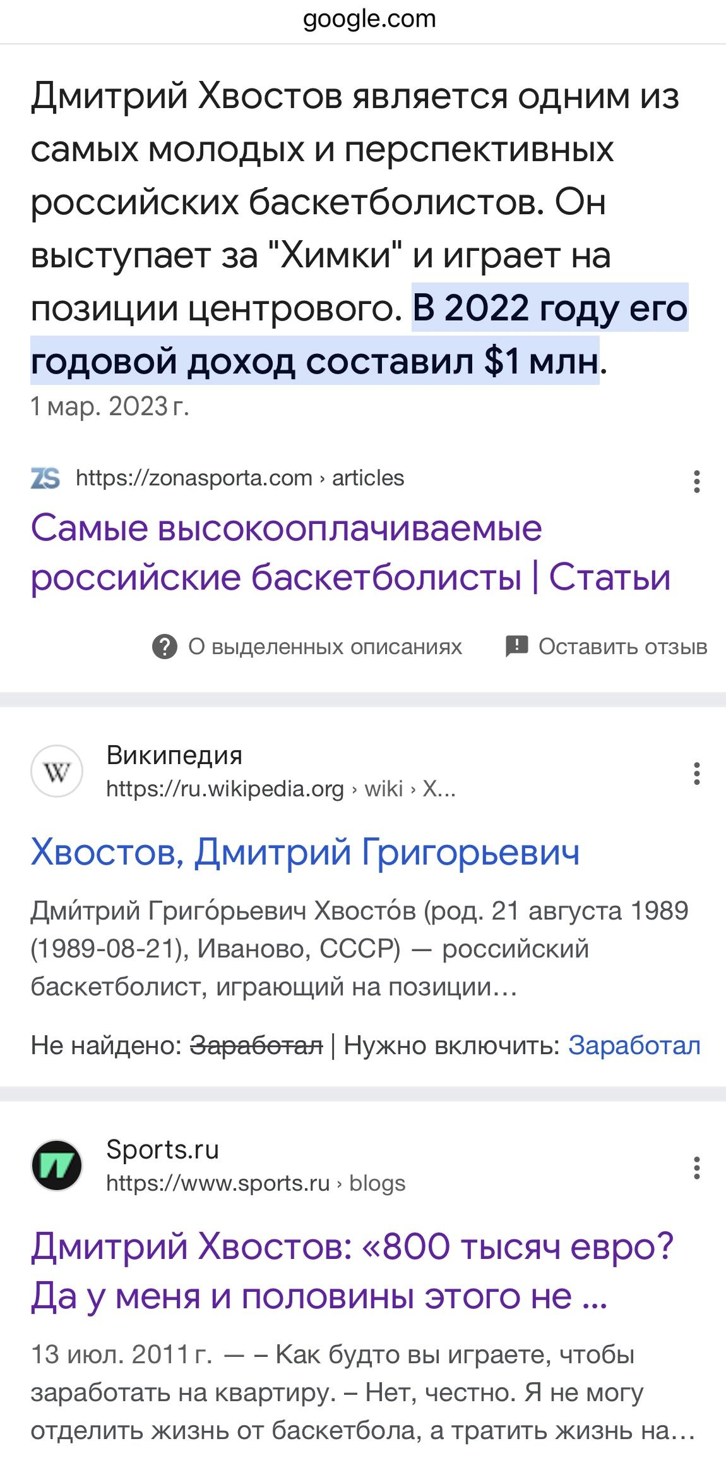This screenshot has width=726, height=1465.
Task: Tap the zonasporta ZS favicon
Action: pos(45,478)
